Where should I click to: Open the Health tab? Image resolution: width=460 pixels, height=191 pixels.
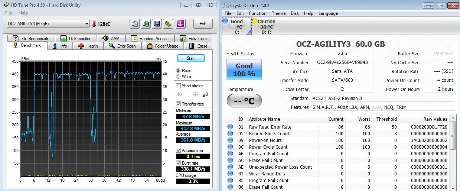[x=88, y=46]
